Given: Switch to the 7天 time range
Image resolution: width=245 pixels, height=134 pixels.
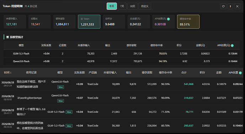Looking at the screenshot, I should [122, 6].
